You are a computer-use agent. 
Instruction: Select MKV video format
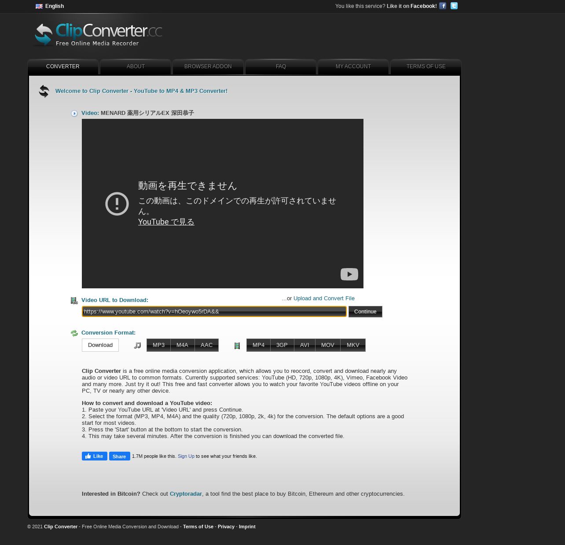[353, 345]
